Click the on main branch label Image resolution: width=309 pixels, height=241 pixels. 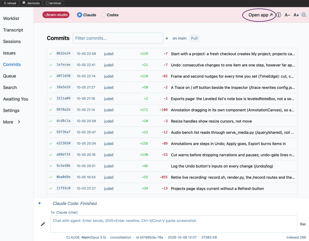coord(179,38)
